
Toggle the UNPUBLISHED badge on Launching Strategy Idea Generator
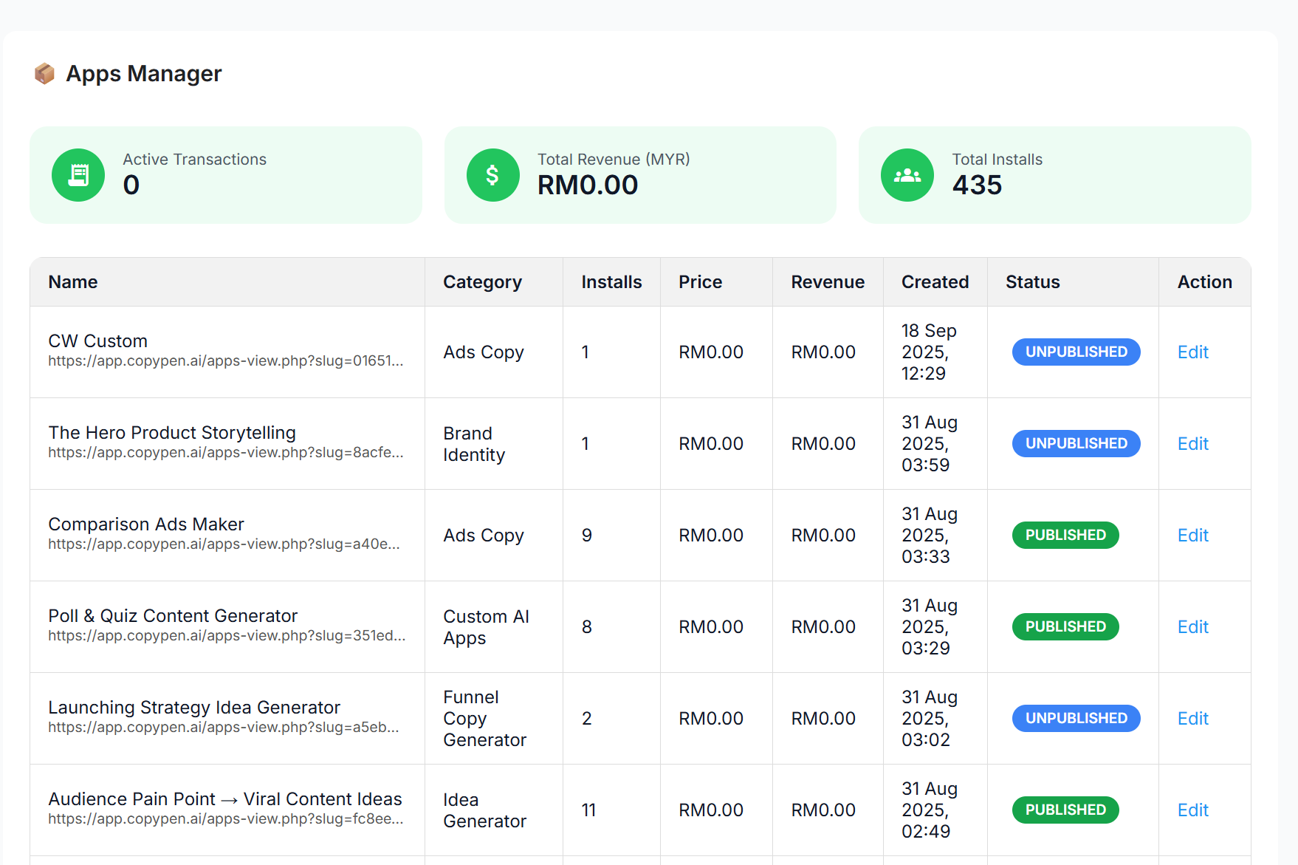click(x=1076, y=717)
